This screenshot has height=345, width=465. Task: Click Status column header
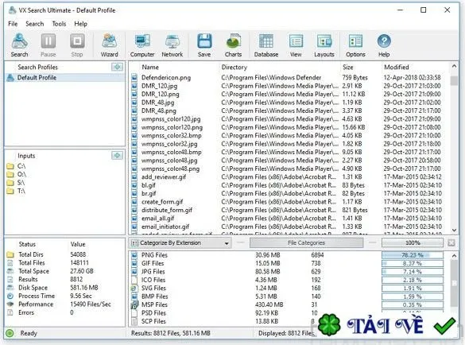click(27, 244)
